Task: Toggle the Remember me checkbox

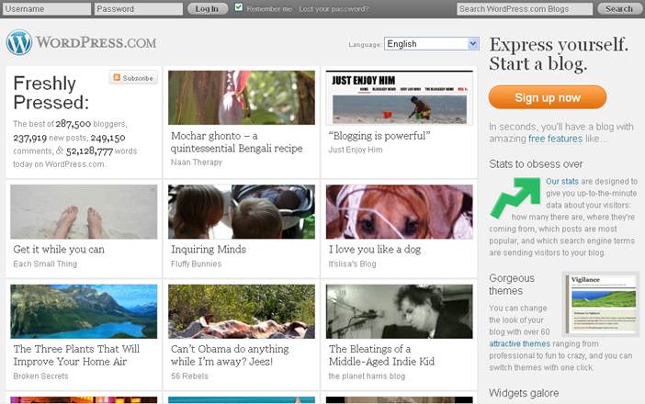Action: 239,7
